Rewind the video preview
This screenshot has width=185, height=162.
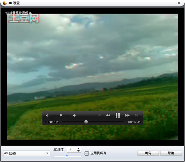coord(108,115)
